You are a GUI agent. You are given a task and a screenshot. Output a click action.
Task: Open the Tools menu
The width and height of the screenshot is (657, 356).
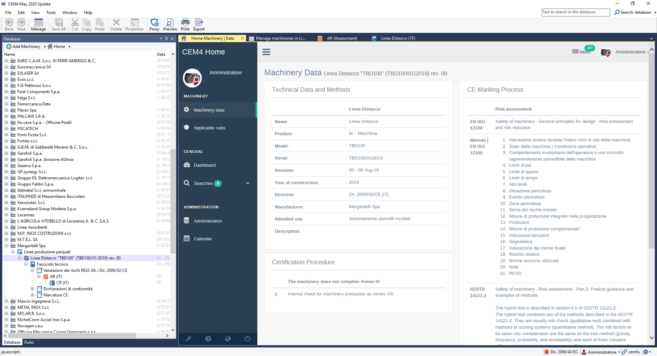tap(51, 13)
